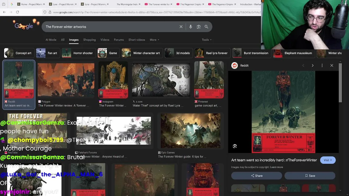Click the Visit button
Image resolution: width=349 pixels, height=196 pixels.
pos(328,160)
